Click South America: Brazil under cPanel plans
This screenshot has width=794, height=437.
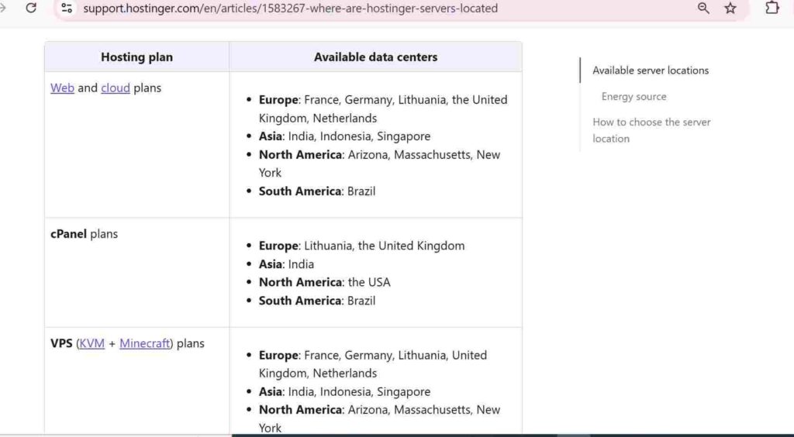point(317,301)
